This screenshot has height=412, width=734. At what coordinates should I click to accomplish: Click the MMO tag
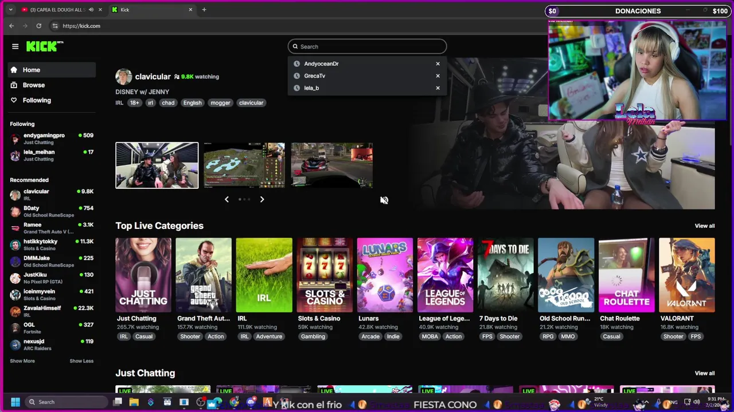click(568, 336)
